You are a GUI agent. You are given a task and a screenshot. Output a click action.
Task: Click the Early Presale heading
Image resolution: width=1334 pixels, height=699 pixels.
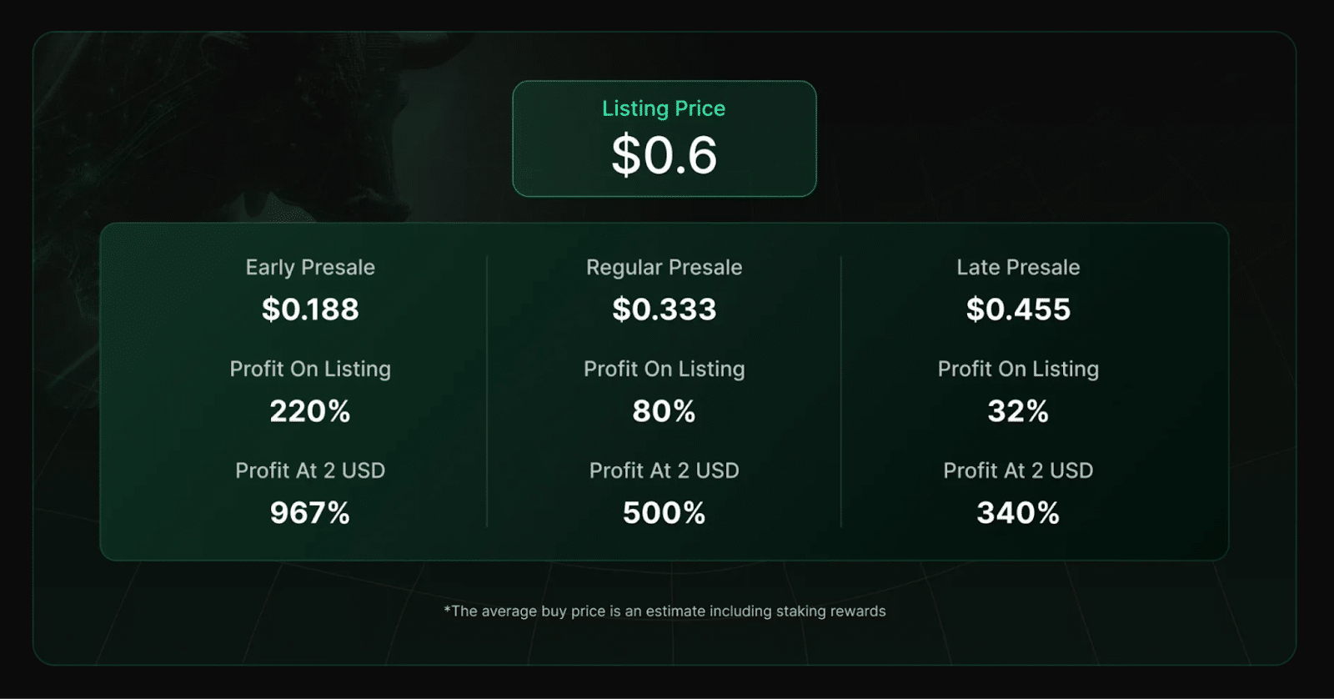tap(310, 267)
